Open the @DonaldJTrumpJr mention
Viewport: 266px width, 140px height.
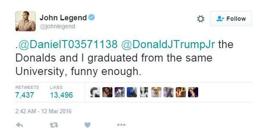pyautogui.click(x=168, y=44)
